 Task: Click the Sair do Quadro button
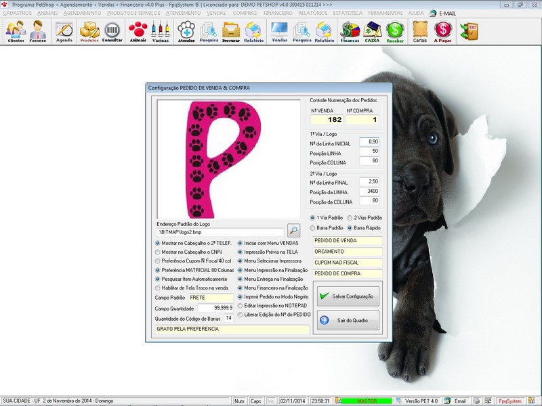(349, 321)
